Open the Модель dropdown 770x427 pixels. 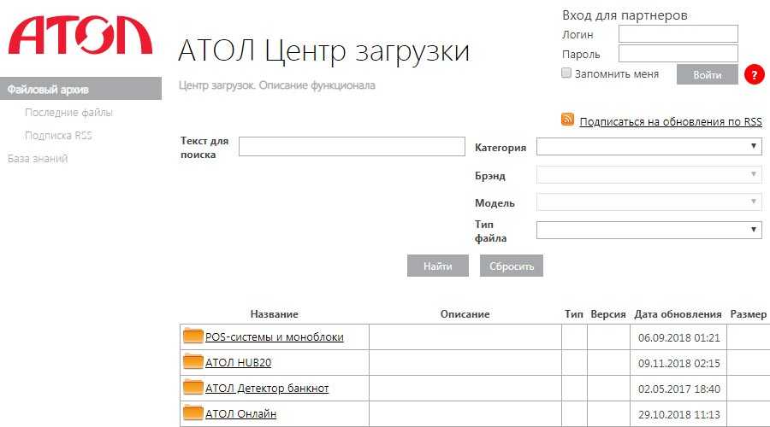[x=649, y=202]
